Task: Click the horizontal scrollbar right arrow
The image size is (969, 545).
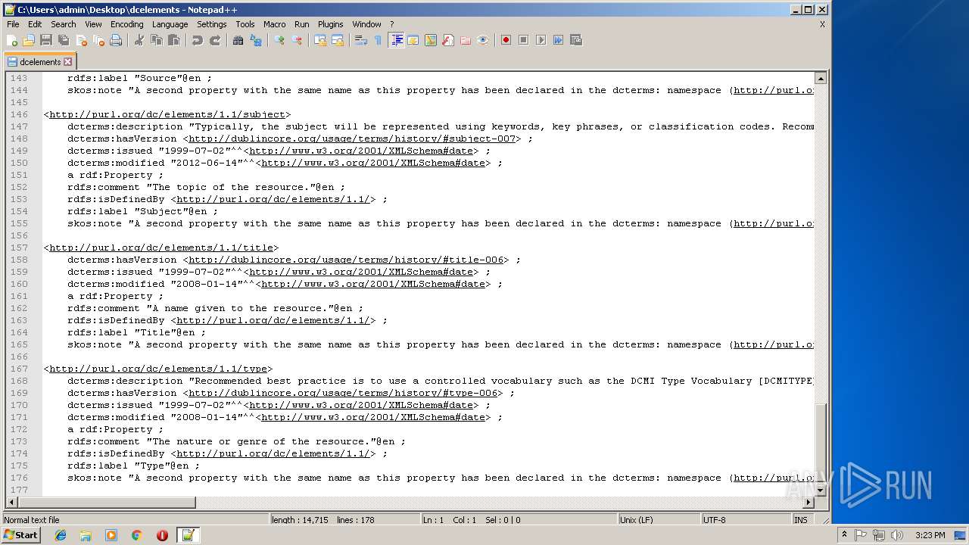Action: click(x=809, y=502)
